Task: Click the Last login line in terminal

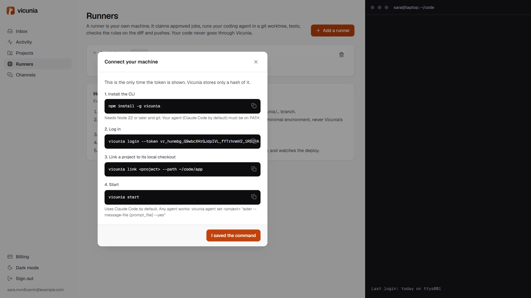Action: click(x=406, y=289)
